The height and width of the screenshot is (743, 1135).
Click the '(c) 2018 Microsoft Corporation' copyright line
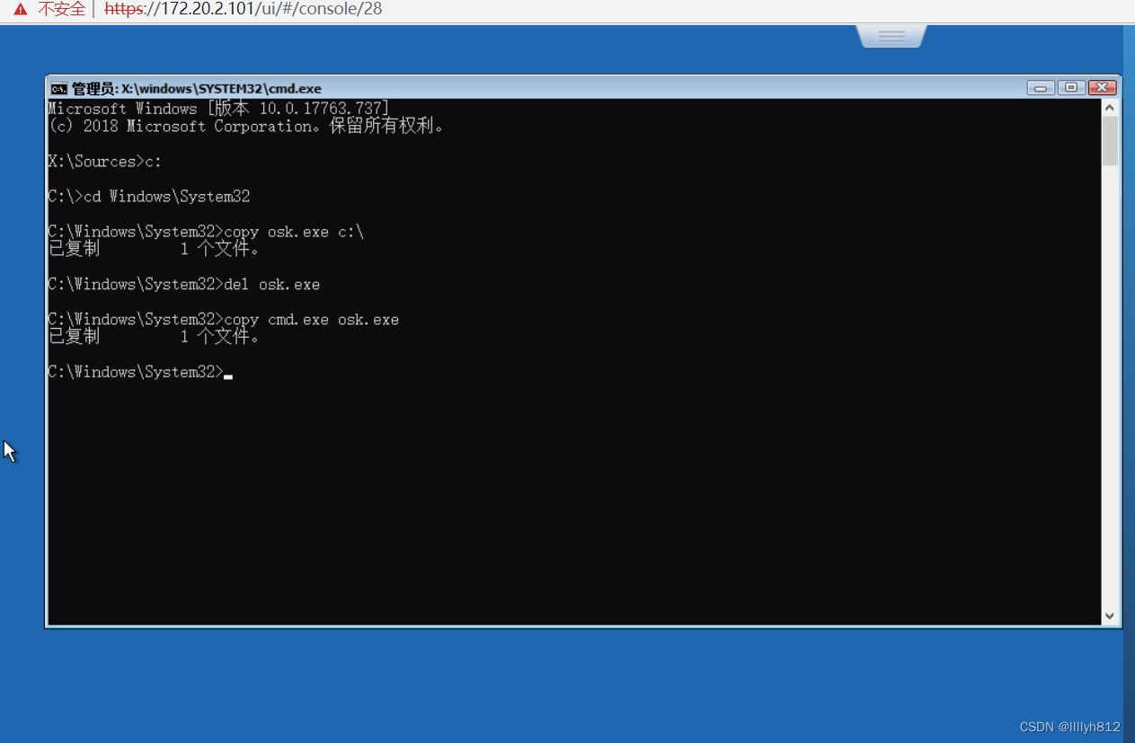point(246,127)
